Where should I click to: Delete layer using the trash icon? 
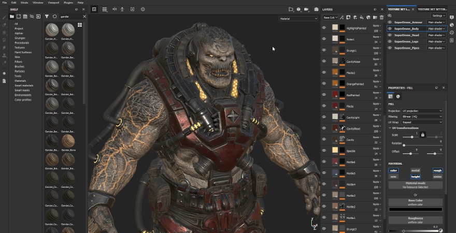[x=381, y=18]
